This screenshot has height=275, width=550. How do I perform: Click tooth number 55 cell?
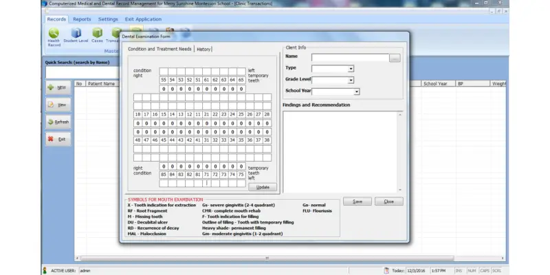pos(164,80)
